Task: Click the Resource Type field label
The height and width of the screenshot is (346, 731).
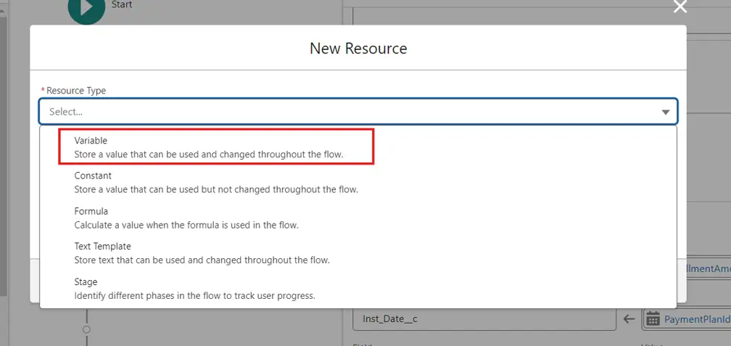Action: 75,91
